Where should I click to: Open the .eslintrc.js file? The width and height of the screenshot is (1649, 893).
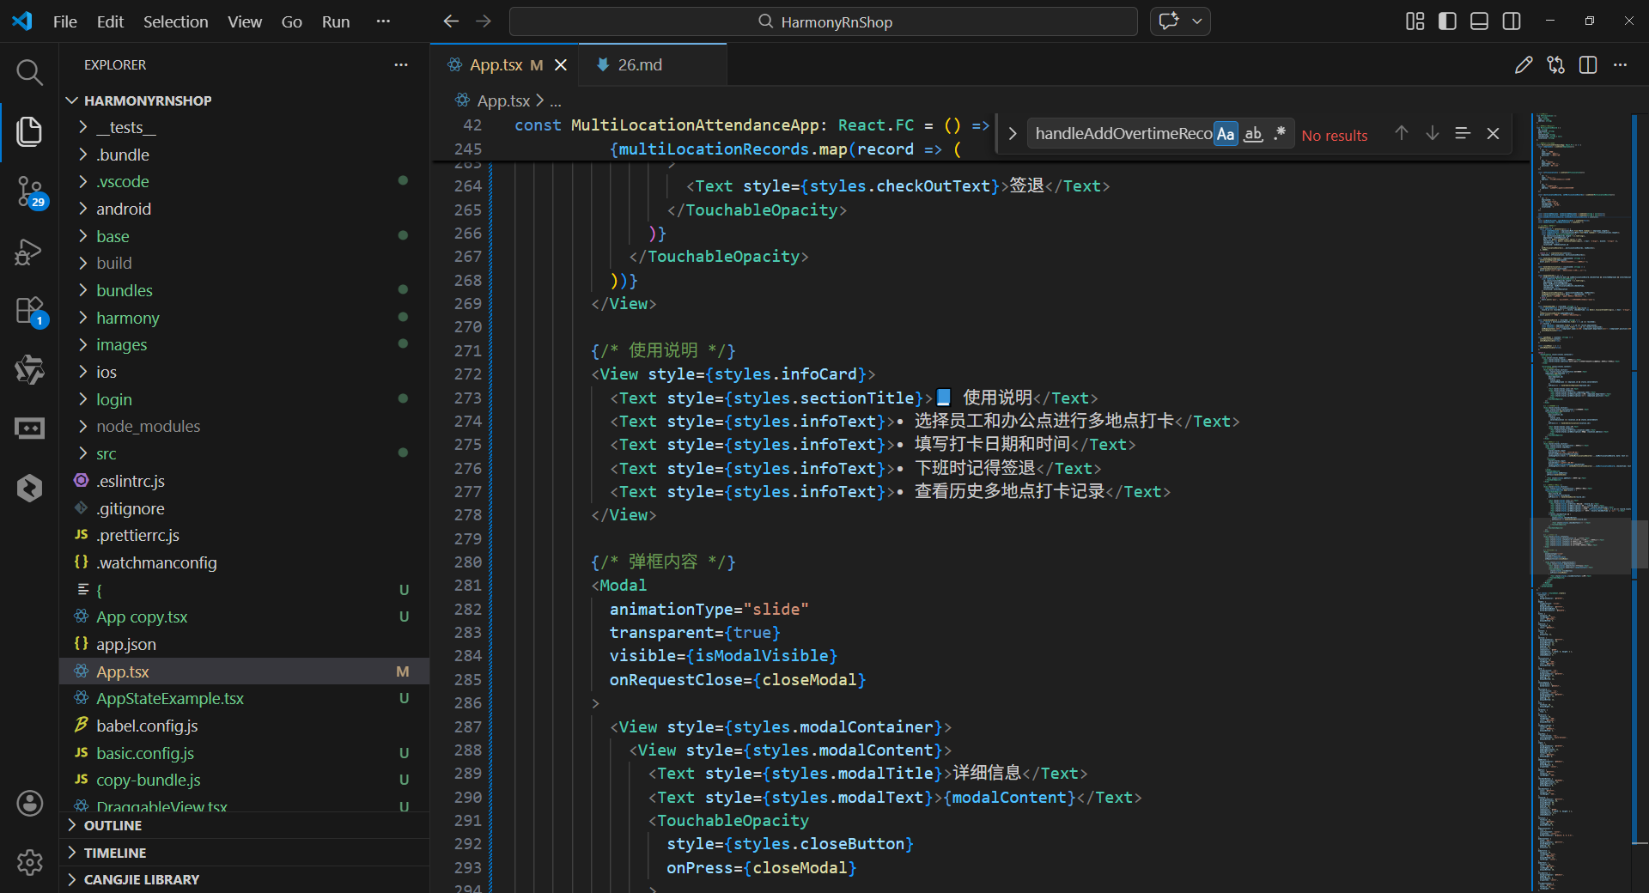(245, 481)
